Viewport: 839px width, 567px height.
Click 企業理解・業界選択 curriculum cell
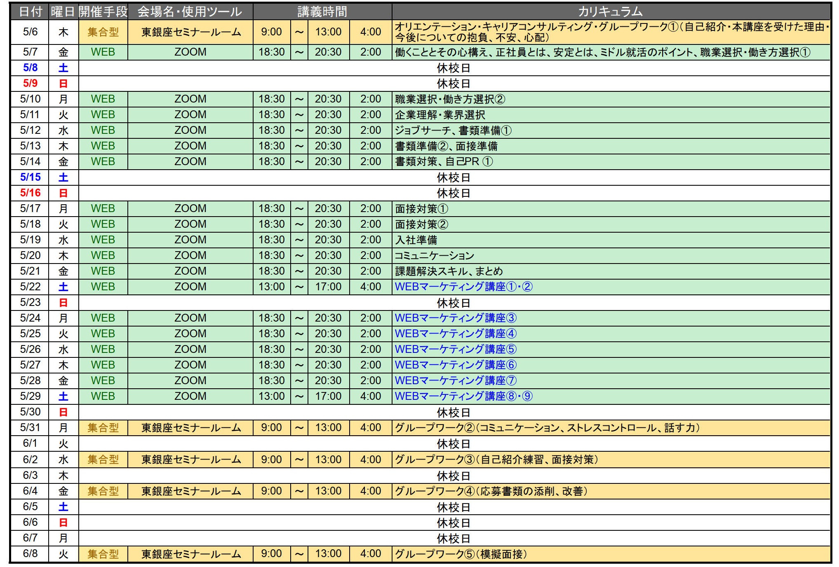pyautogui.click(x=611, y=115)
